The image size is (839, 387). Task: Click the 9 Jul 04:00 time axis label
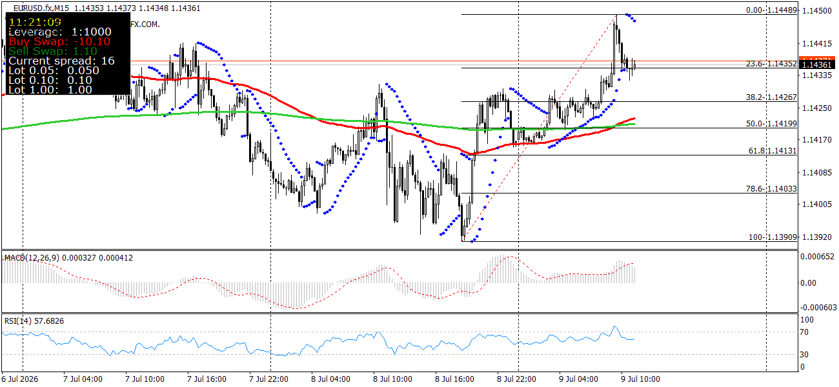(580, 379)
